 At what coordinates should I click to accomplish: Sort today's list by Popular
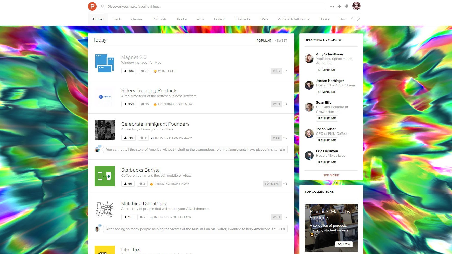264,41
